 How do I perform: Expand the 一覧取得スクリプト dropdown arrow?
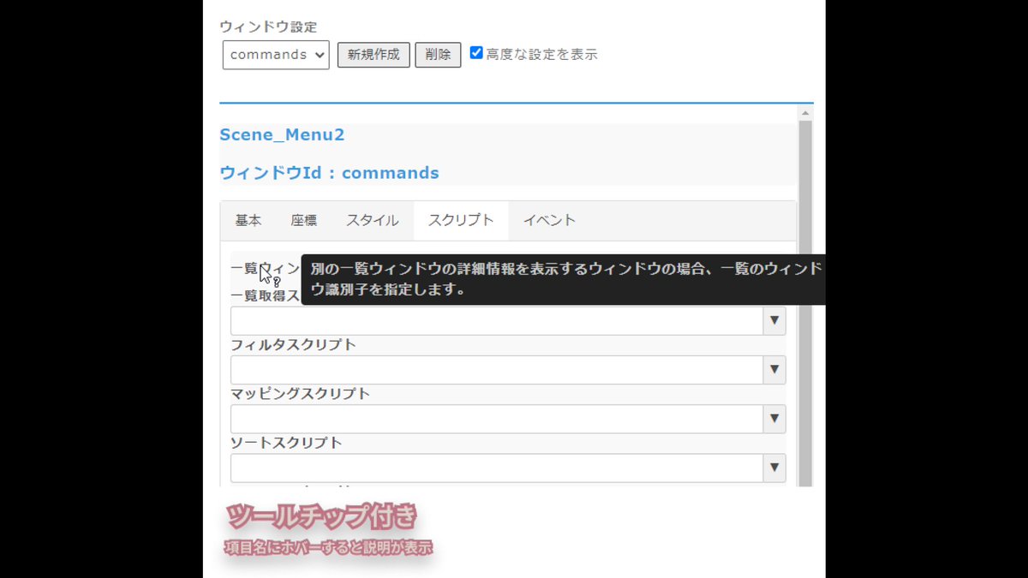[774, 319]
